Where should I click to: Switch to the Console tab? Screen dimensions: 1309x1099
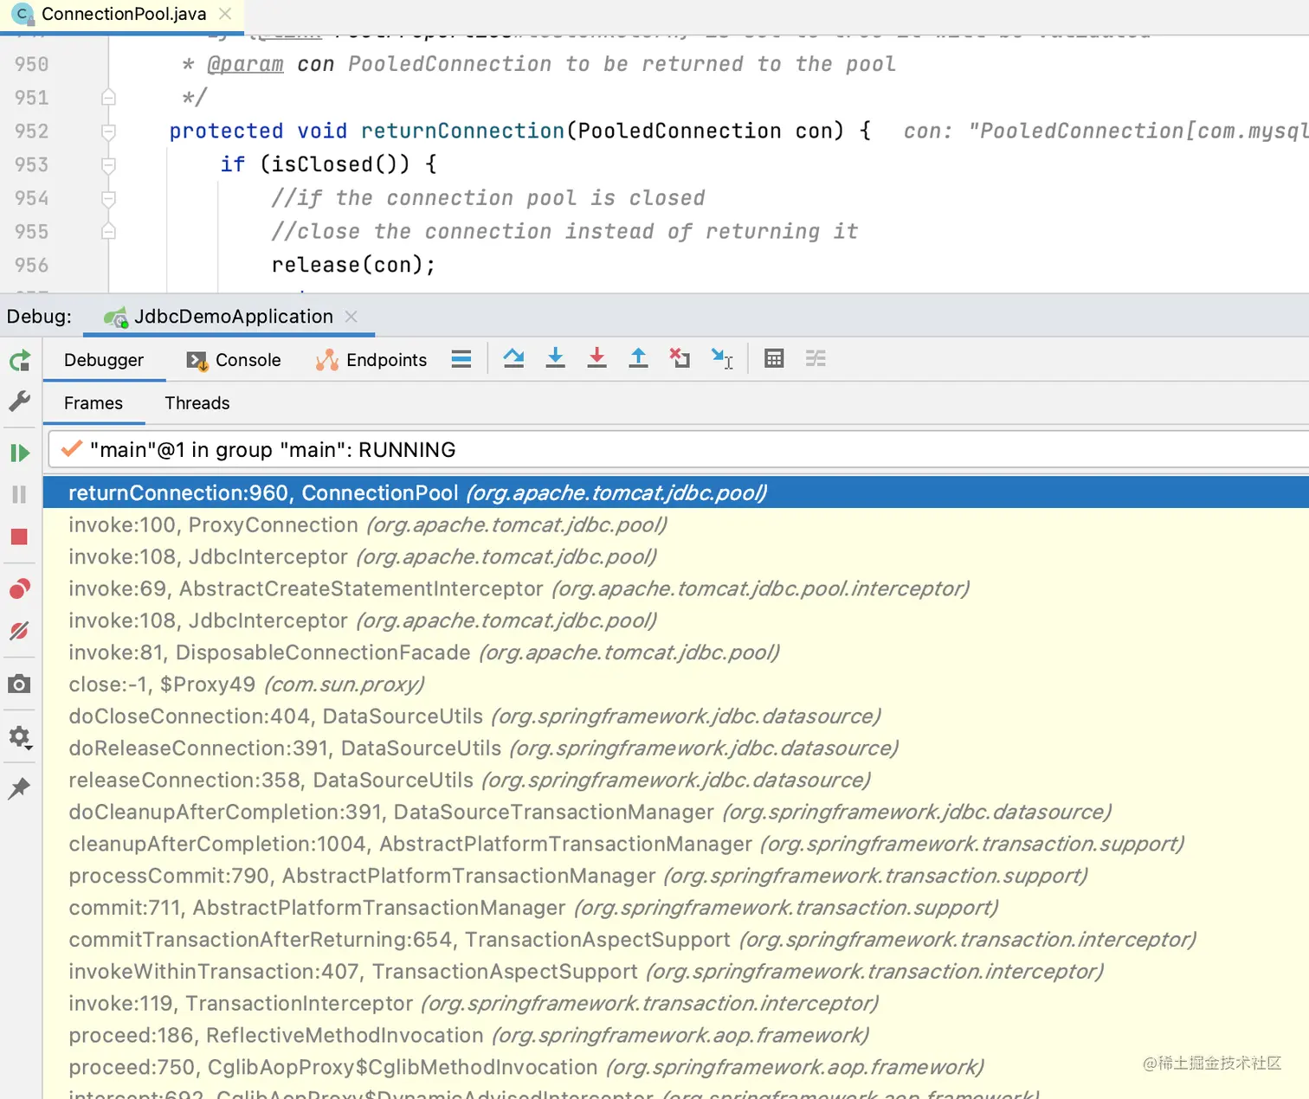tap(235, 360)
